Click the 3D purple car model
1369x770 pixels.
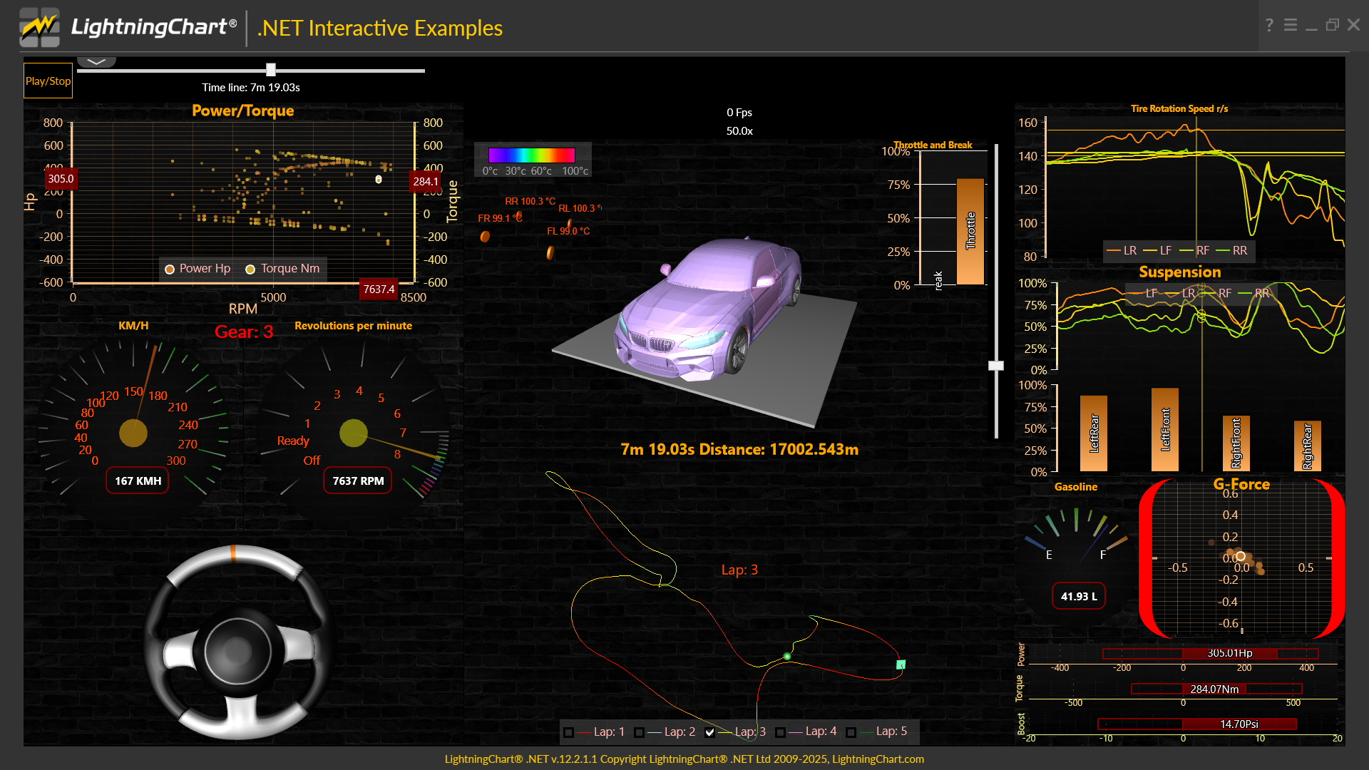(709, 310)
